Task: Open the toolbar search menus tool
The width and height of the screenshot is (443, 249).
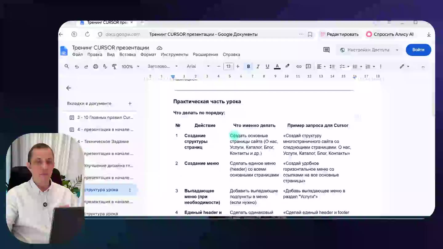Action: coord(67,66)
